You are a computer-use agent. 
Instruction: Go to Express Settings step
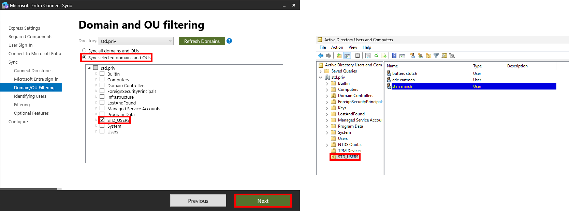click(24, 28)
